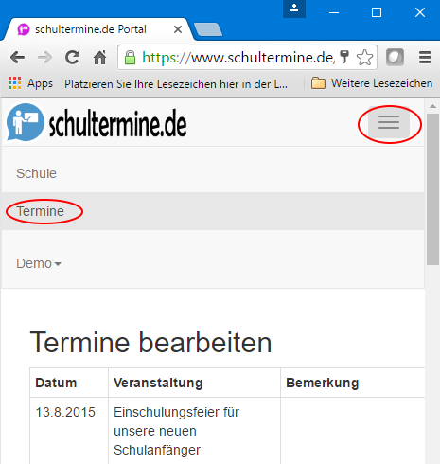
Task: Open the Chrome main menu icon
Action: (x=425, y=58)
